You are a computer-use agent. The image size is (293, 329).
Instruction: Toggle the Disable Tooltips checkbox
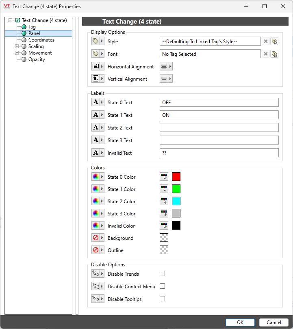pos(163,299)
